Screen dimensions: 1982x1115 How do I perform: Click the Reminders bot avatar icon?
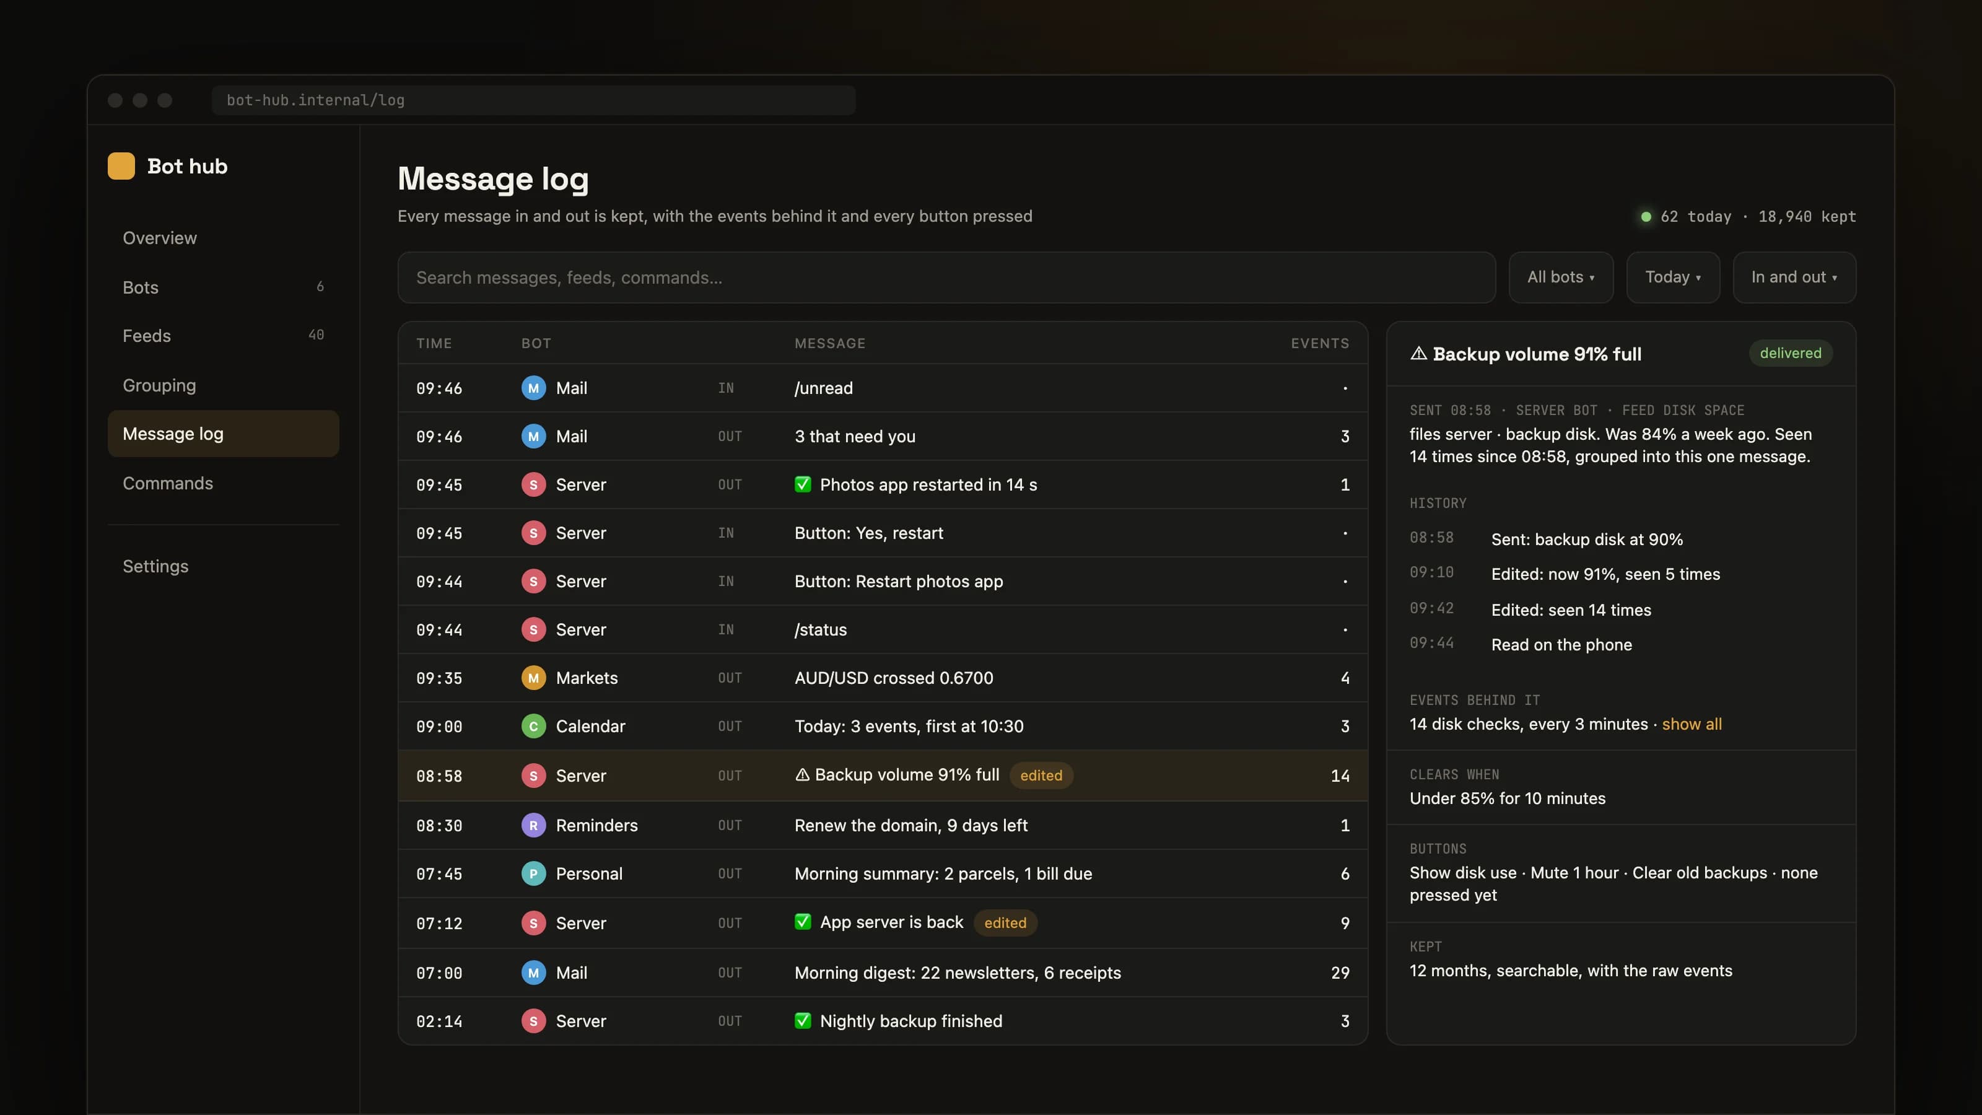[533, 825]
